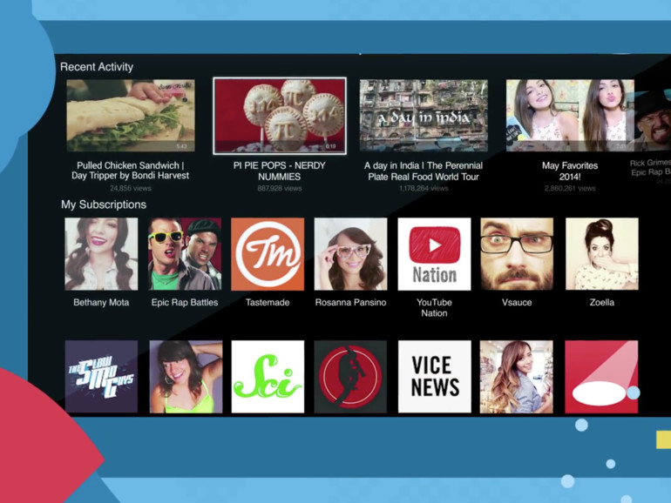Click the 'Bethany Mota' channel name
This screenshot has height=503, width=671.
(x=101, y=303)
